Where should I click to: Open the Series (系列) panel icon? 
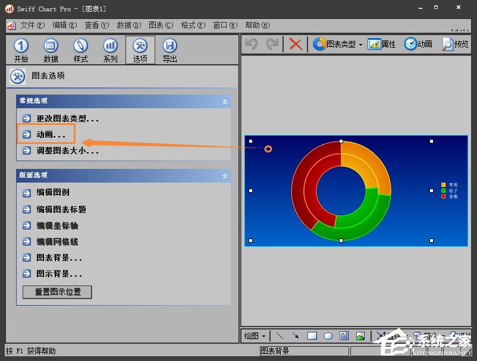tap(110, 49)
